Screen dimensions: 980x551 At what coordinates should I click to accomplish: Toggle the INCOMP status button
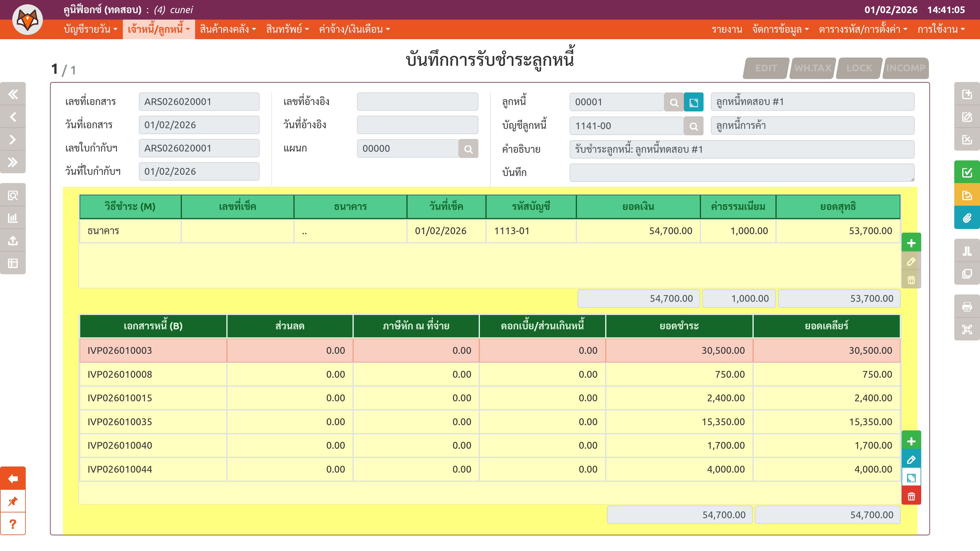point(906,68)
